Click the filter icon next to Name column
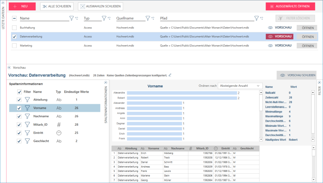The image size is (323, 183). (71, 18)
